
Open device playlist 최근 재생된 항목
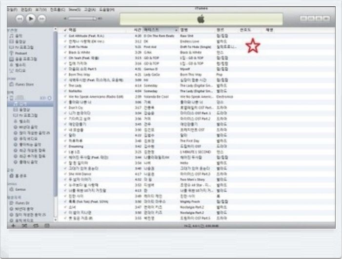pyautogui.click(x=29, y=150)
